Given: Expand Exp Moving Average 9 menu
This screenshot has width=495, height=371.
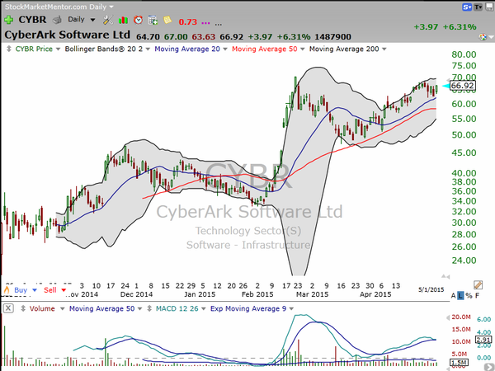Looking at the screenshot, I should [x=291, y=309].
